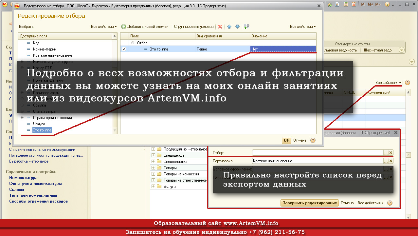This screenshot has width=418, height=236.
Task: Uncheck the Это группа filter condition checkbox
Action: (124, 49)
